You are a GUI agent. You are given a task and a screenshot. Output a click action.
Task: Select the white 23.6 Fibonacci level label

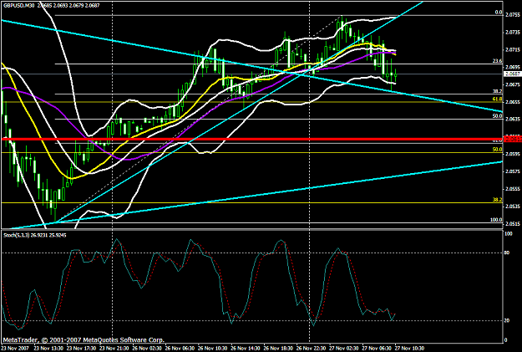click(x=498, y=61)
